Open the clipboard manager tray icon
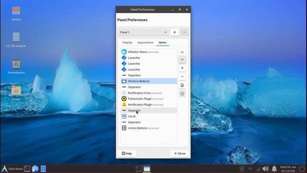The image size is (307, 173). pyautogui.click(x=242, y=169)
